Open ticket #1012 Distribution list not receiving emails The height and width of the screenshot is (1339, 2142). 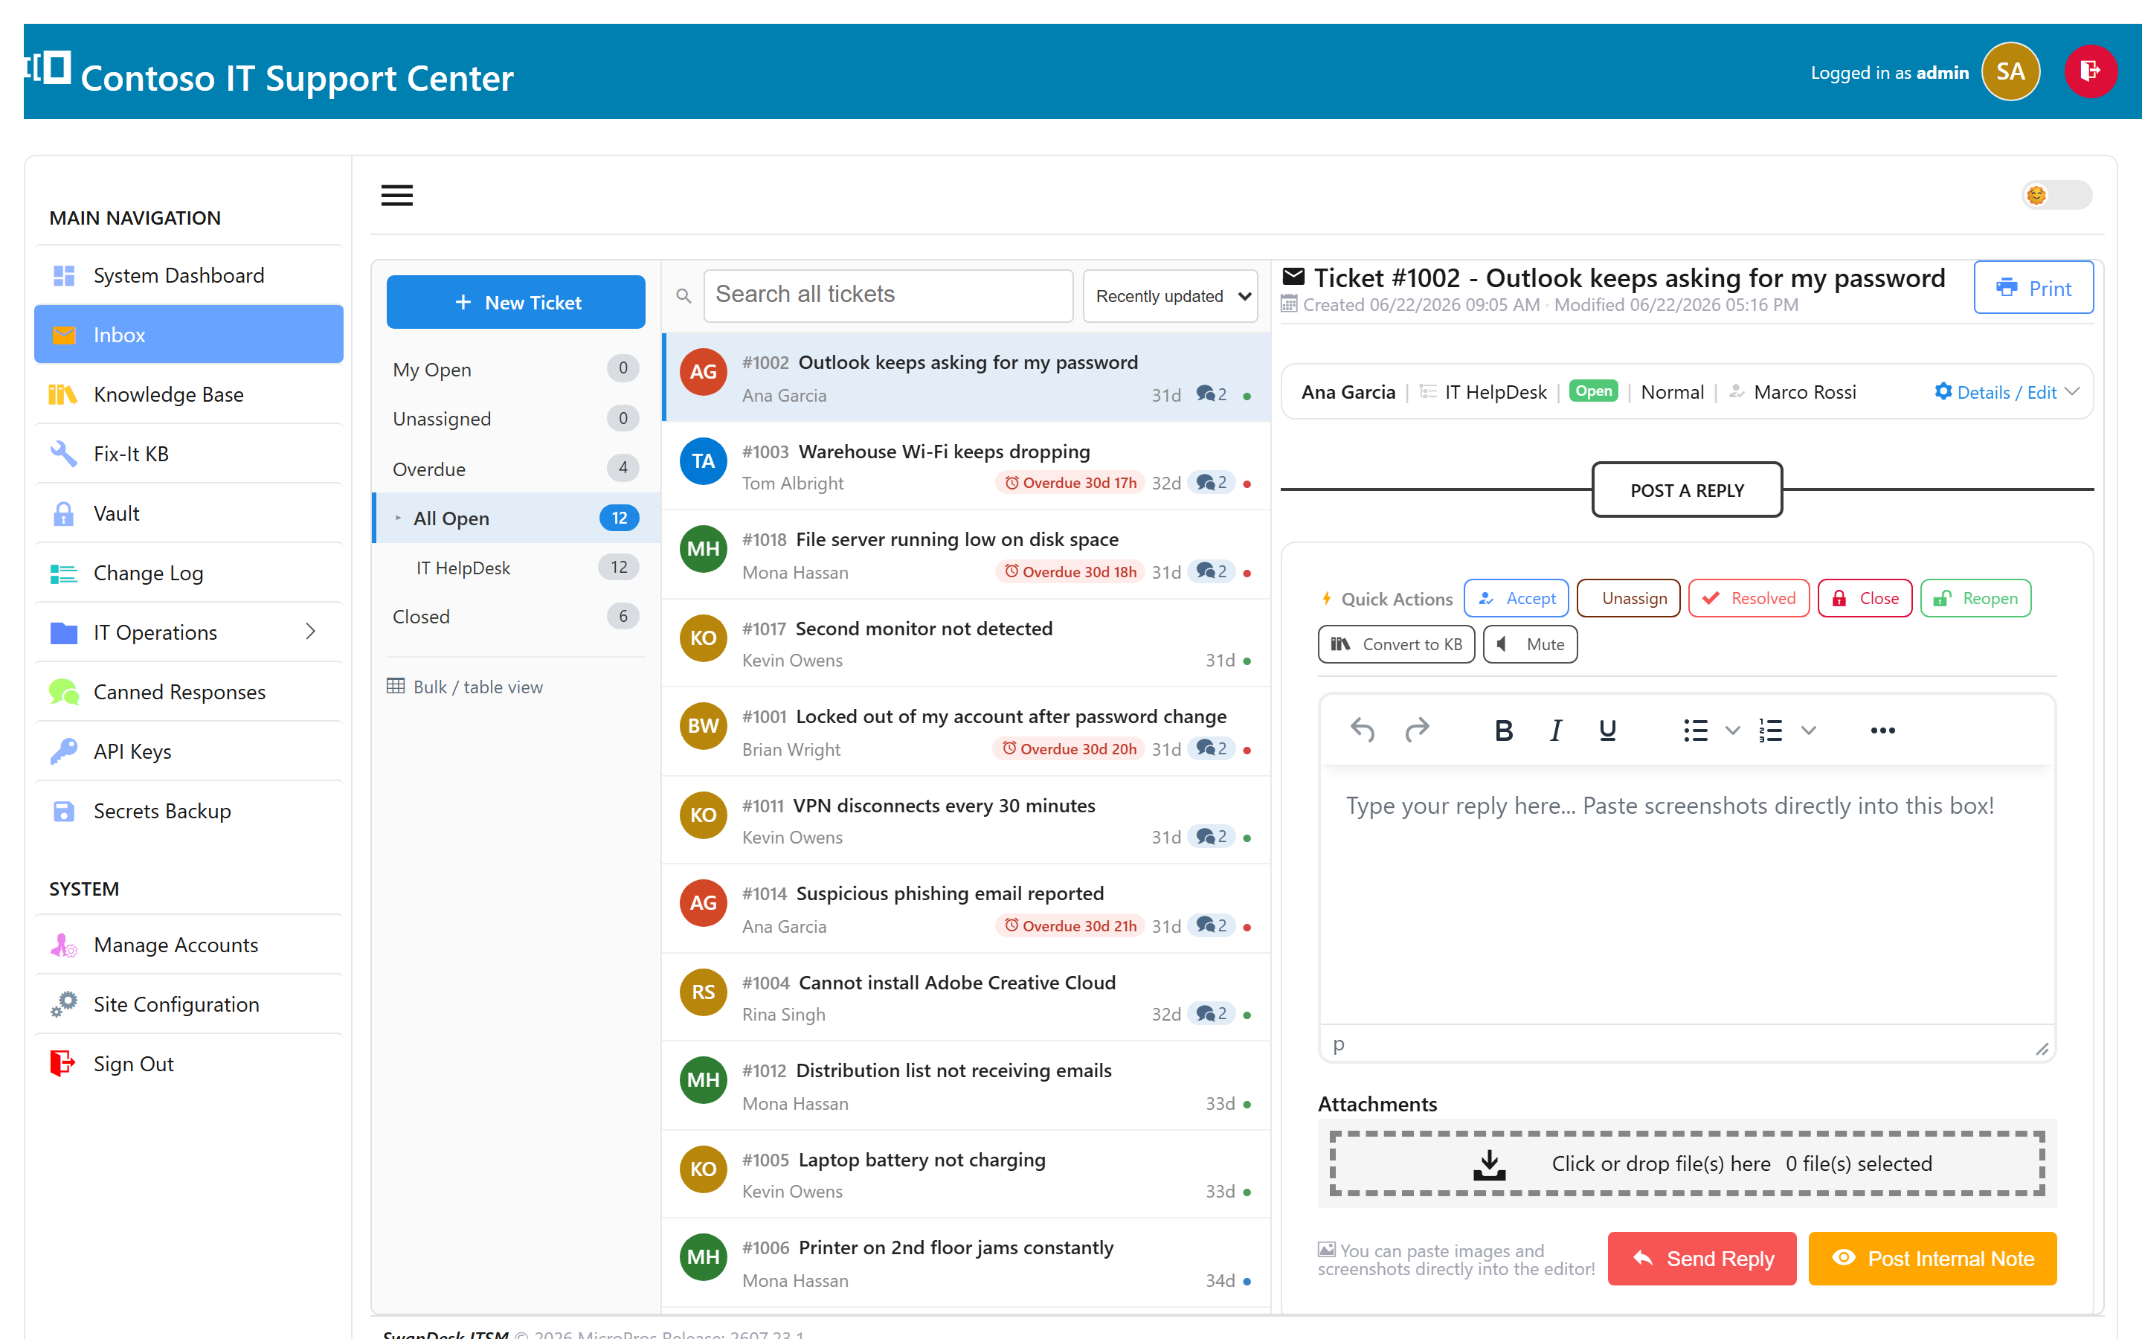tap(965, 1086)
